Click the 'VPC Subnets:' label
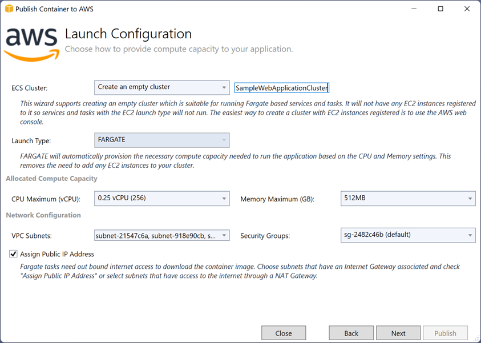Image resolution: width=481 pixels, height=343 pixels. coord(31,236)
